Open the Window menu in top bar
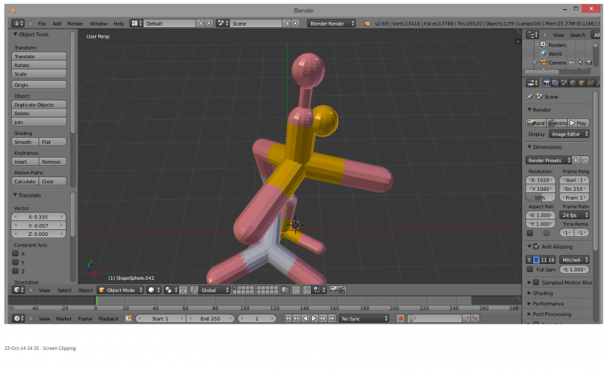This screenshot has height=371, width=604. 98,23
